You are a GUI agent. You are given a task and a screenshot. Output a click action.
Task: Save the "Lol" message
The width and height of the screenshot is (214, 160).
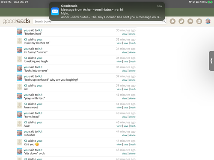126,89
